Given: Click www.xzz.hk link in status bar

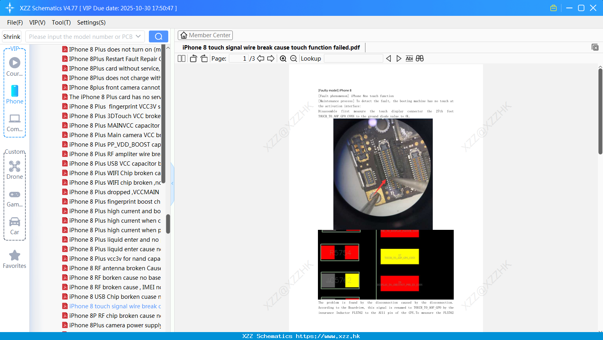Looking at the screenshot, I should [328, 336].
